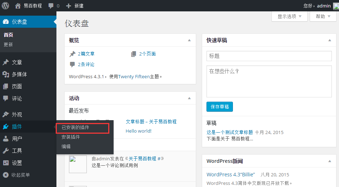Click the plus icon for 新建
The image size is (339, 187).
click(69, 6)
